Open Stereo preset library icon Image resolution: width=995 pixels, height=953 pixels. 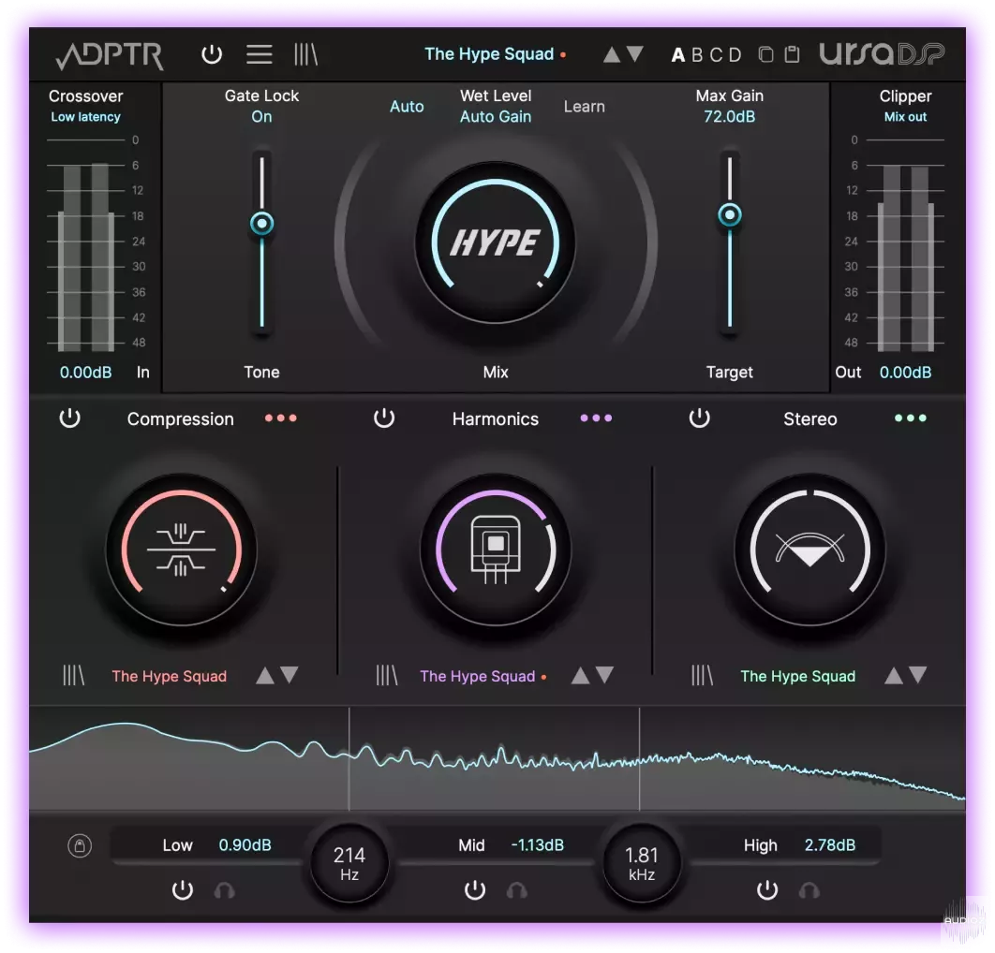click(703, 675)
